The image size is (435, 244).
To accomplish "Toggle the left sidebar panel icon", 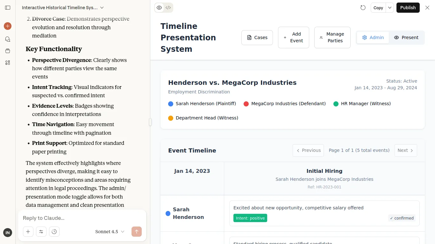I will click(8, 8).
